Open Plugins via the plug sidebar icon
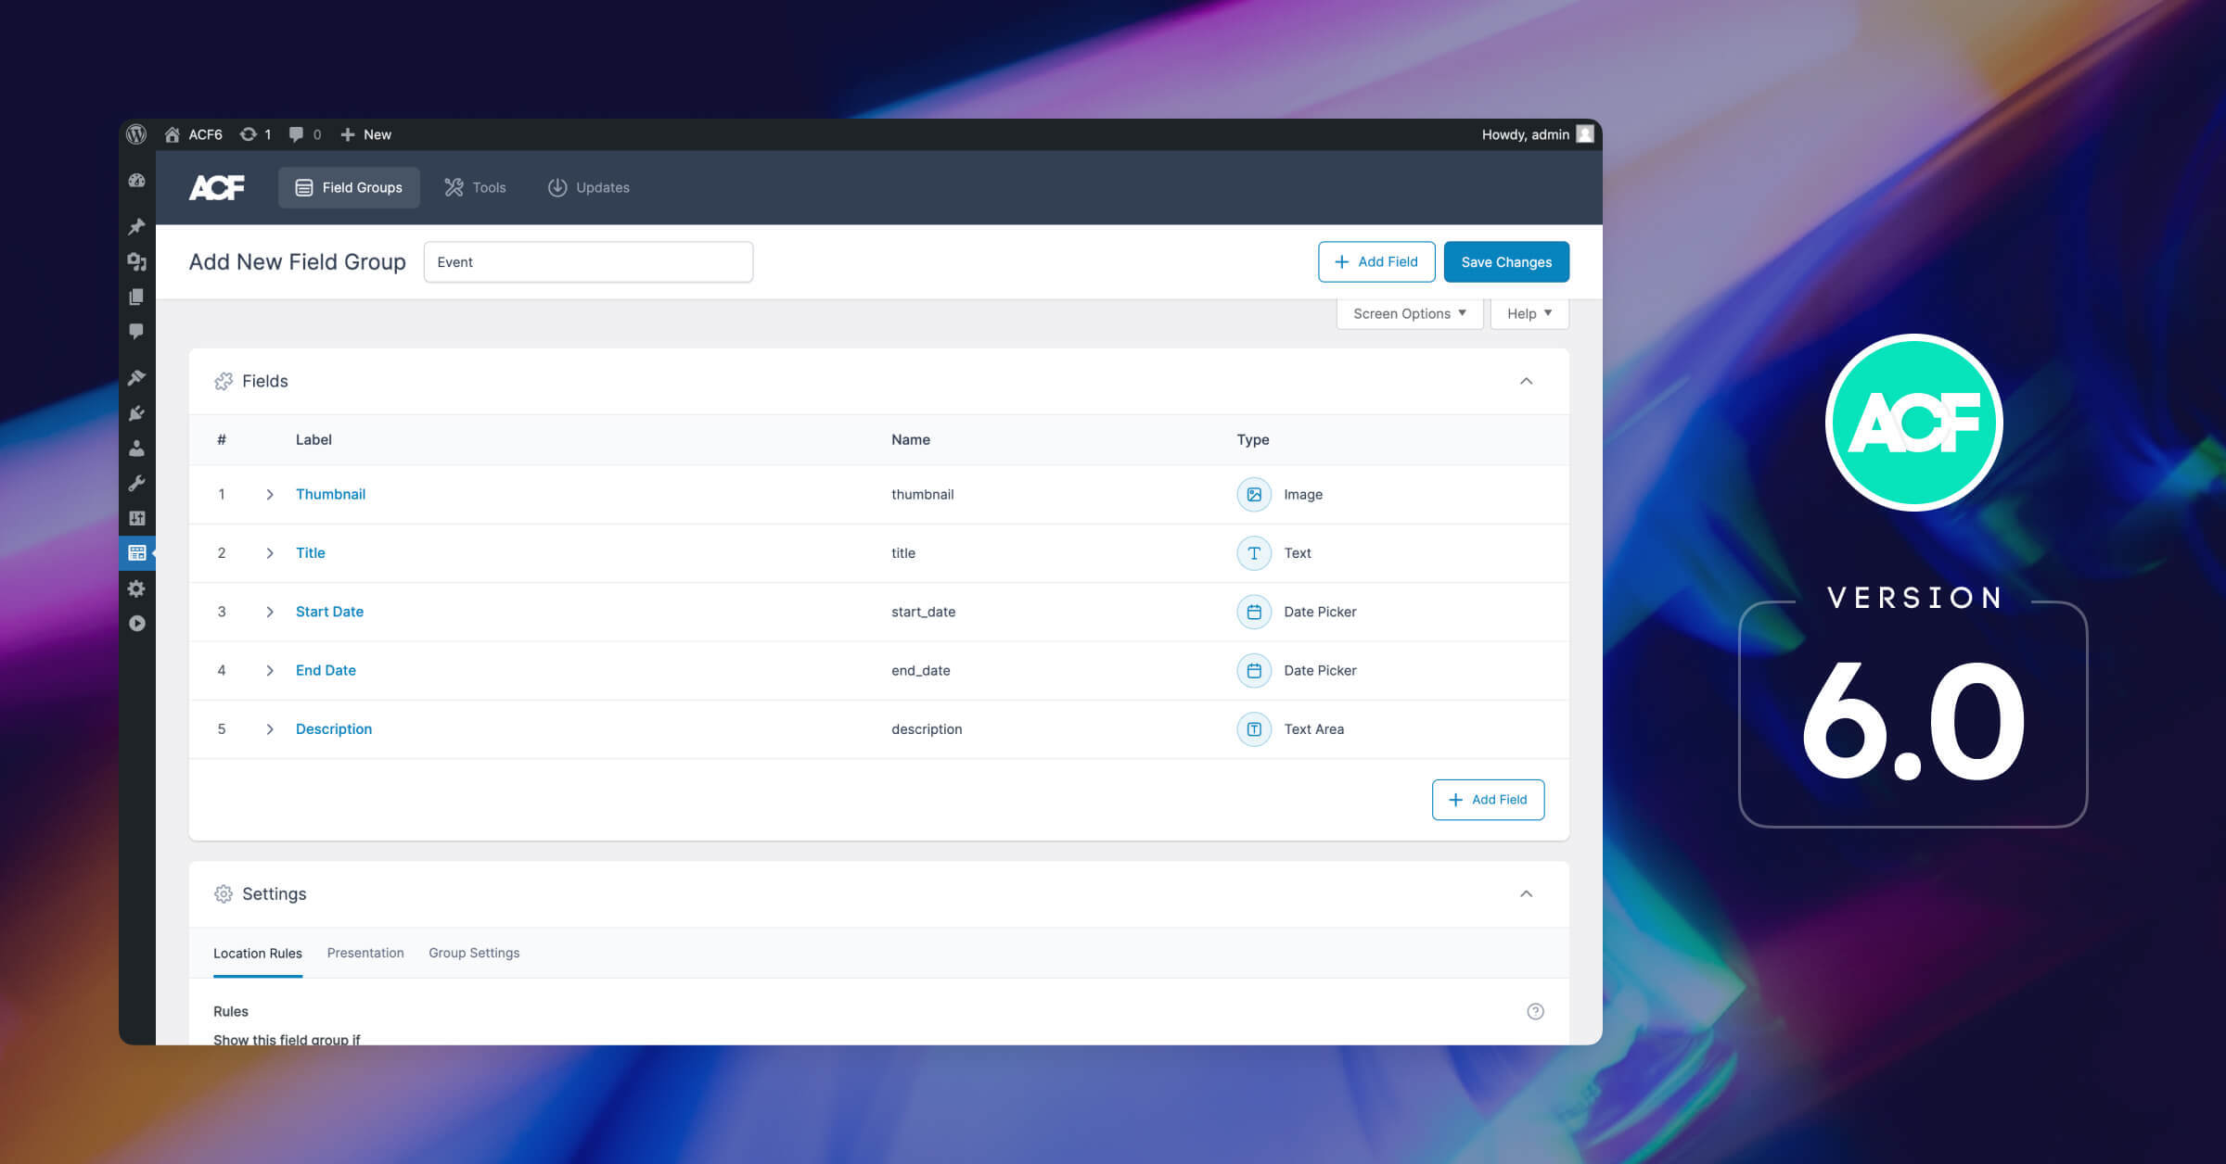Screen dimensions: 2226x1164 [136, 413]
